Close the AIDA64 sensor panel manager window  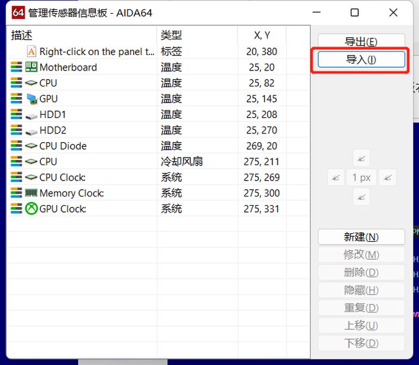click(x=393, y=12)
